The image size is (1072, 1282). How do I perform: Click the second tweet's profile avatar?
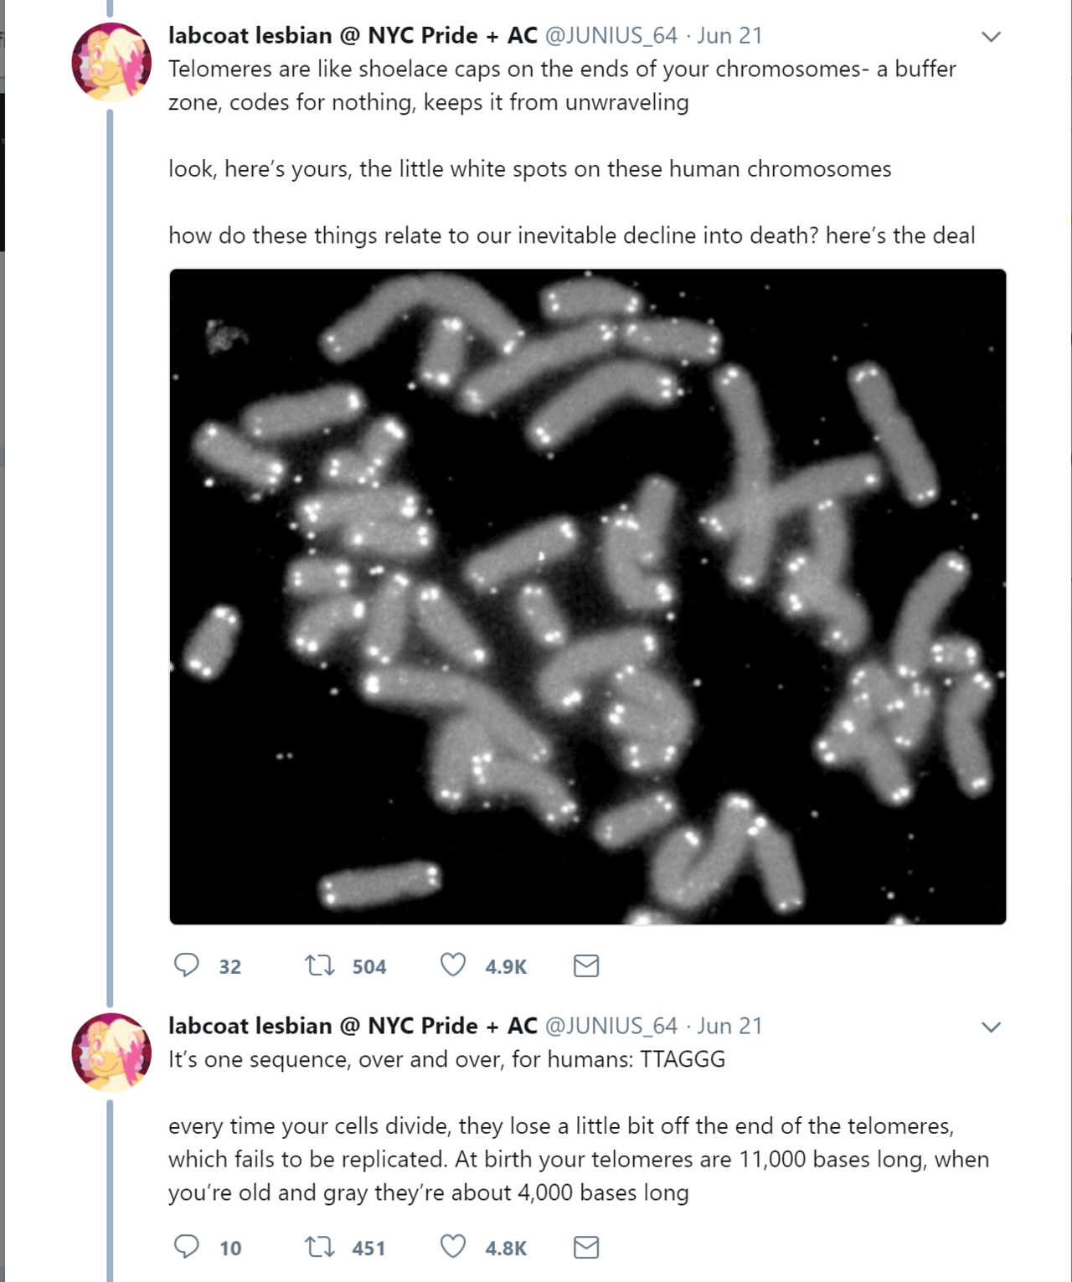coord(111,1053)
